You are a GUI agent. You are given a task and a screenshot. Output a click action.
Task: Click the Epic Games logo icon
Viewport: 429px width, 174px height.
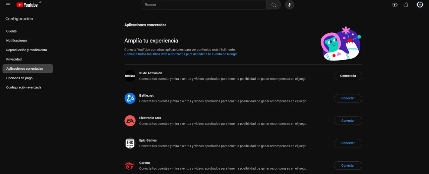tap(130, 143)
